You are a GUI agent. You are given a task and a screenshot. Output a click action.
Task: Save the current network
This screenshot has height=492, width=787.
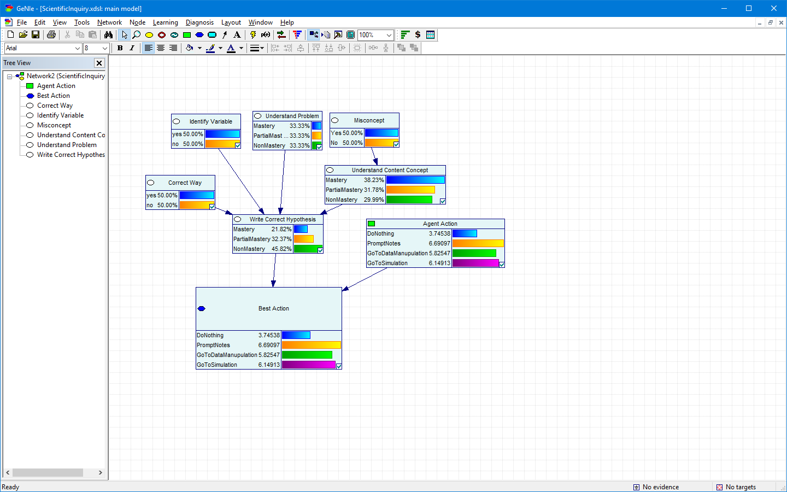pos(36,34)
